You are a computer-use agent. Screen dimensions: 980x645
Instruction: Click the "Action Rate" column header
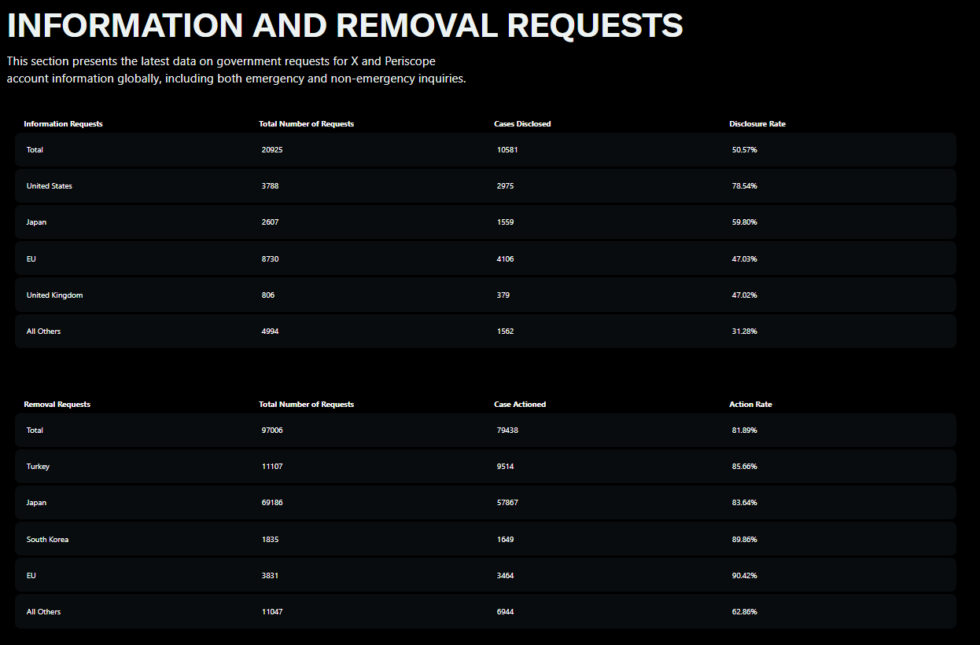pyautogui.click(x=750, y=405)
